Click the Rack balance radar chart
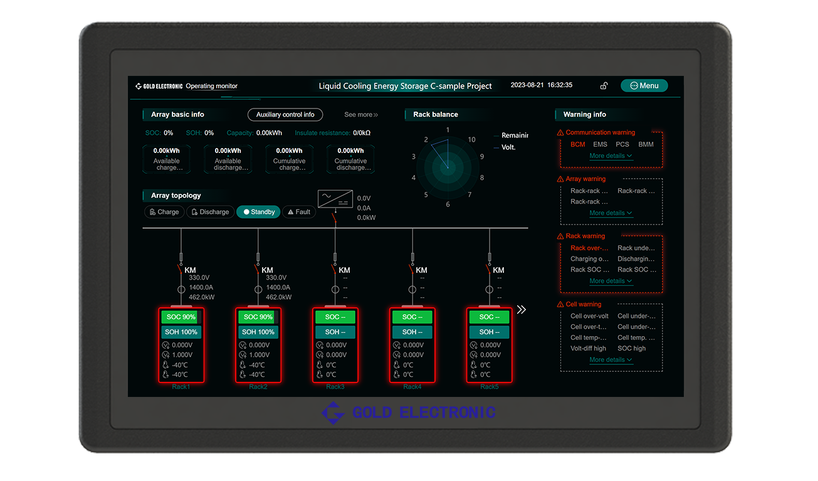818x481 pixels. click(447, 167)
